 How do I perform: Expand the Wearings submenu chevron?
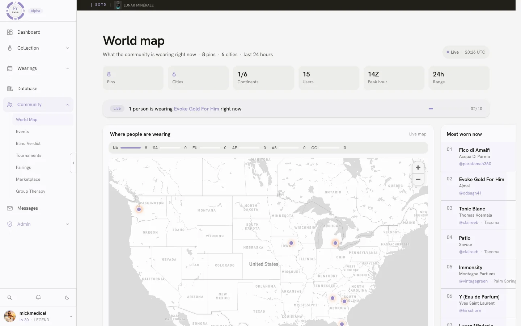point(68,68)
